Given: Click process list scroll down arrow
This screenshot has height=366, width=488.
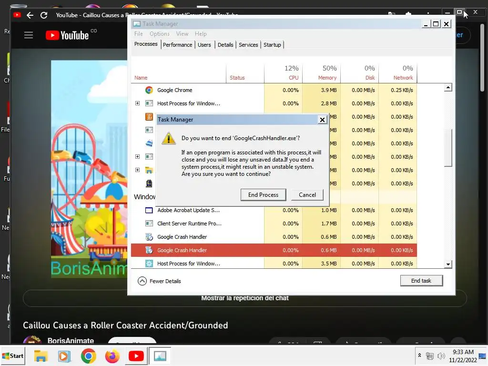Looking at the screenshot, I should [448, 264].
